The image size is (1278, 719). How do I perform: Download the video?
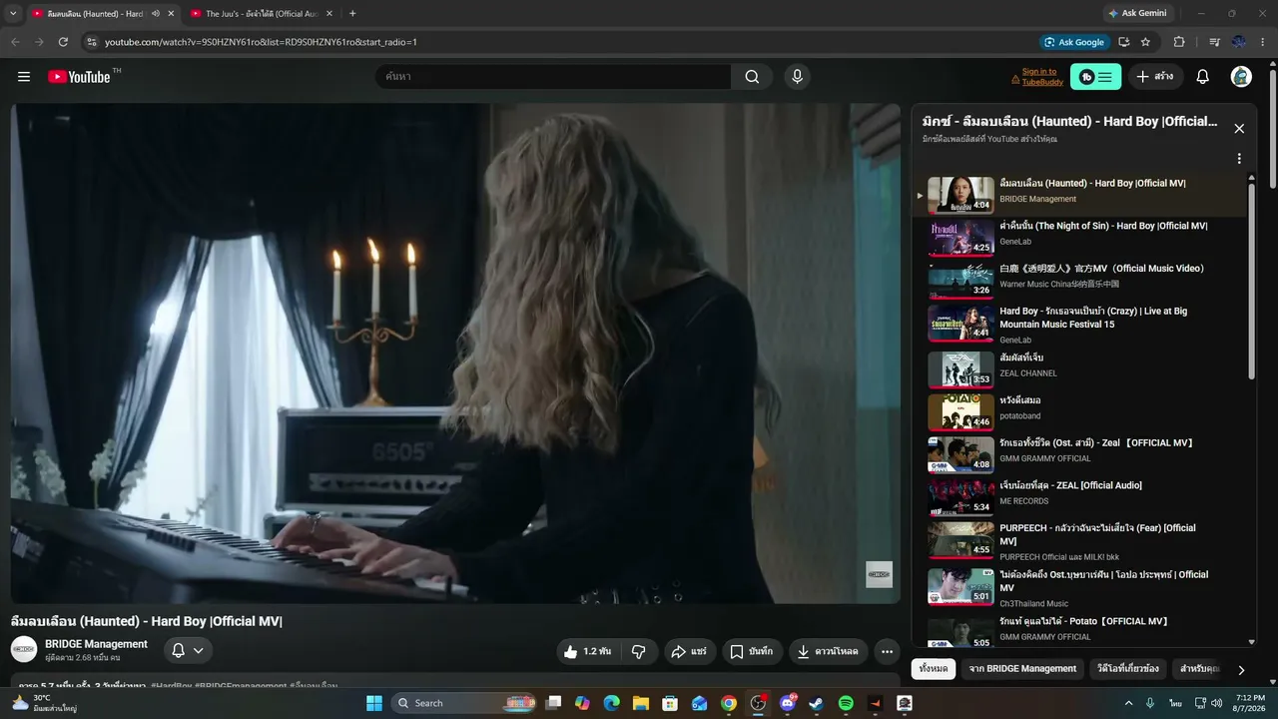pos(828,651)
